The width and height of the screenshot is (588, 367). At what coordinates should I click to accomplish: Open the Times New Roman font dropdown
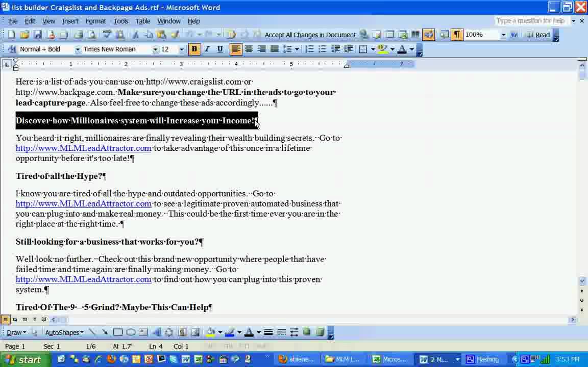[x=155, y=49]
